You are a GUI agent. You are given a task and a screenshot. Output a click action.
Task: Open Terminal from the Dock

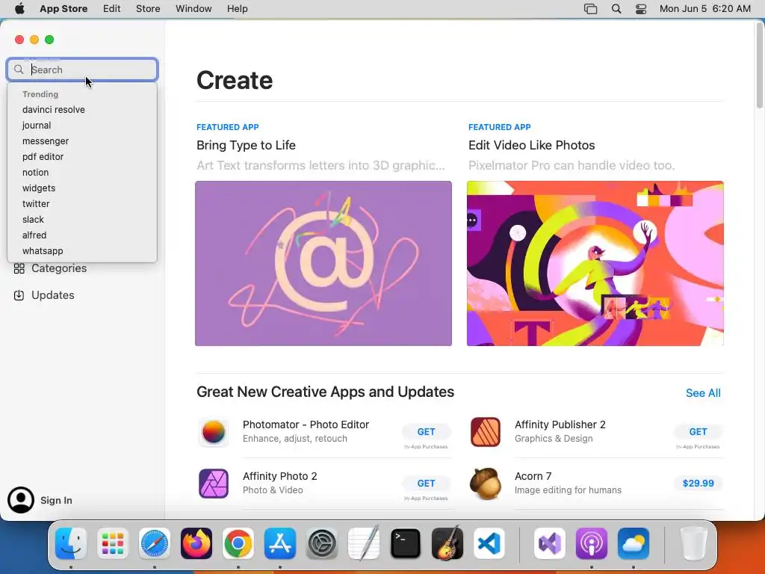[x=406, y=544]
